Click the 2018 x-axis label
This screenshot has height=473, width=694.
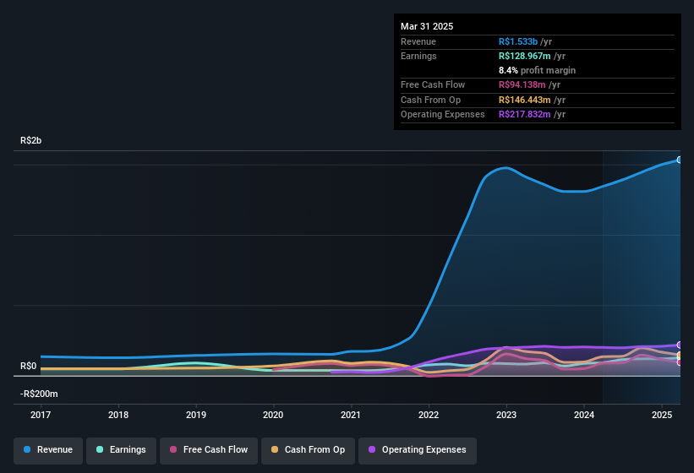[118, 415]
